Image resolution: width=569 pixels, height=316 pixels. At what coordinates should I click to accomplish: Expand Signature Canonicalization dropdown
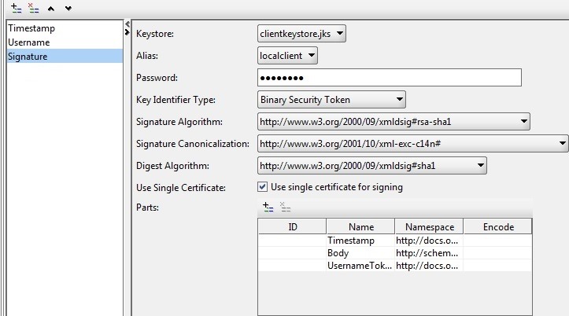[x=412, y=144]
